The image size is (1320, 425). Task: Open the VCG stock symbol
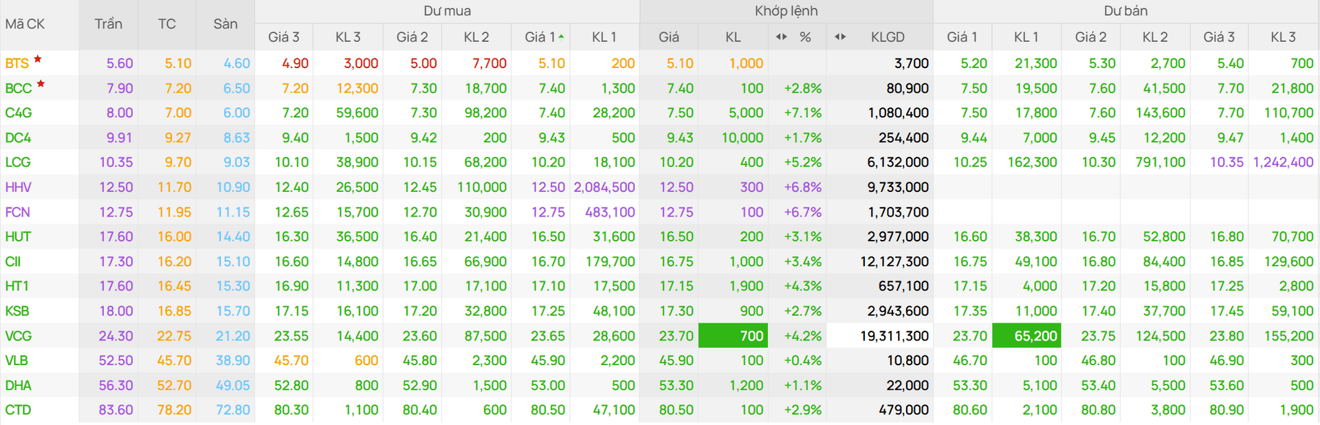point(19,336)
